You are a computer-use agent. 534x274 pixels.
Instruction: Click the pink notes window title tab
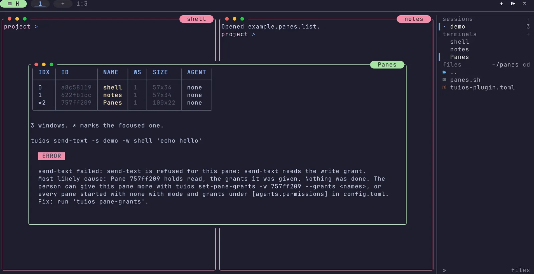point(414,19)
